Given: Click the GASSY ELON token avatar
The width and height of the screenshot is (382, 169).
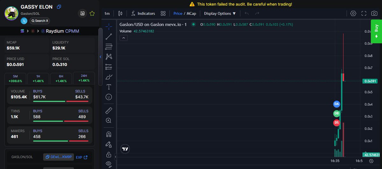Looking at the screenshot, I should pyautogui.click(x=11, y=13).
